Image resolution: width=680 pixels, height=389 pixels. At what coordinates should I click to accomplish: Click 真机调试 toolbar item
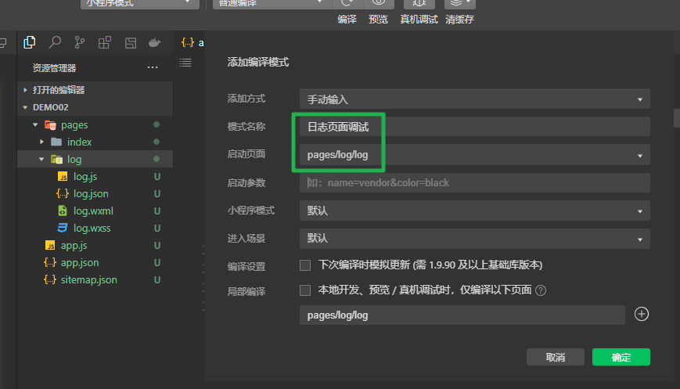(419, 19)
